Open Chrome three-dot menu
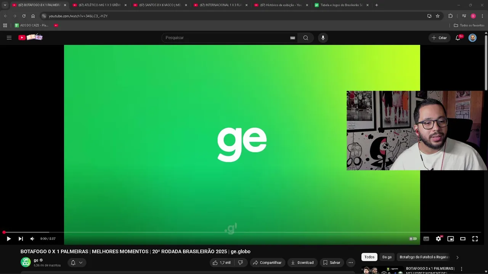Image resolution: width=488 pixels, height=274 pixels. click(482, 16)
